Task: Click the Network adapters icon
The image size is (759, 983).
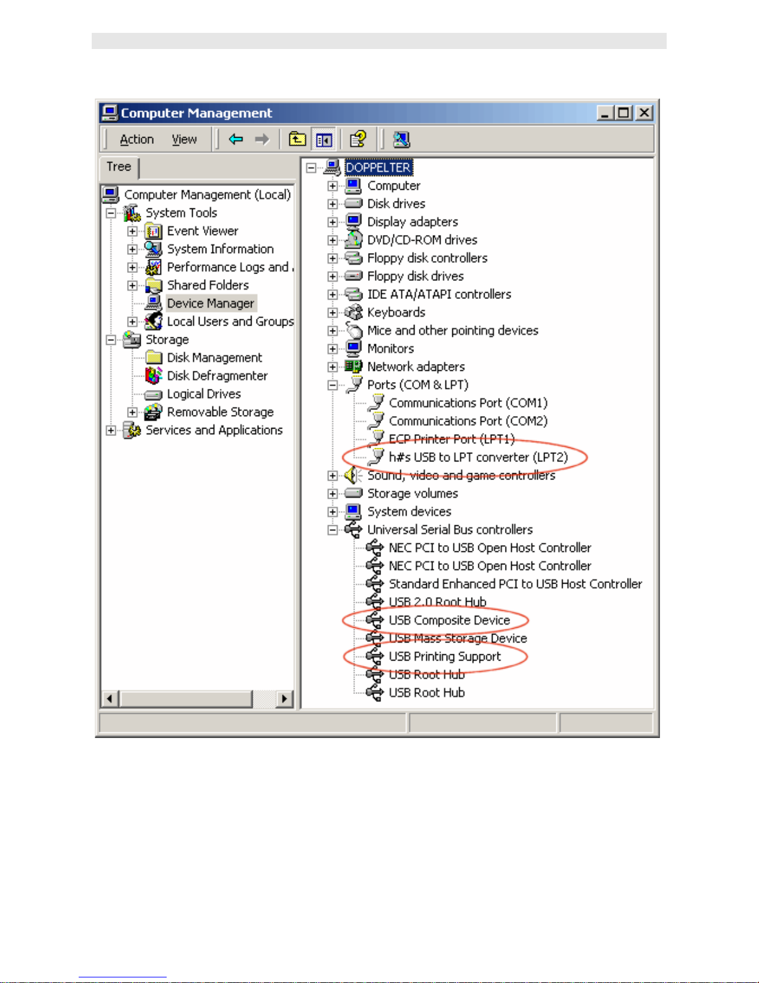Action: click(x=353, y=367)
